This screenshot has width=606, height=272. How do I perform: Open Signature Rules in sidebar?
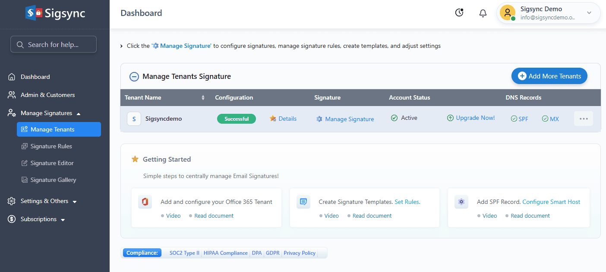tap(51, 147)
